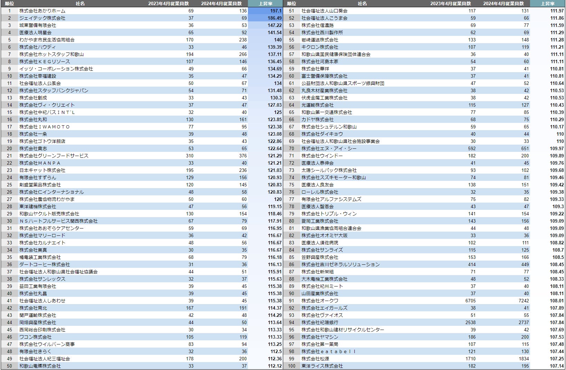Click company name 株式会社あかりホーム
Viewport: 566px width, 370px height.
pos(42,11)
